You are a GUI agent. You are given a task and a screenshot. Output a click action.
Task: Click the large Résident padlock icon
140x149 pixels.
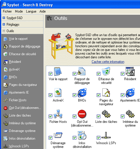tap(130, 71)
